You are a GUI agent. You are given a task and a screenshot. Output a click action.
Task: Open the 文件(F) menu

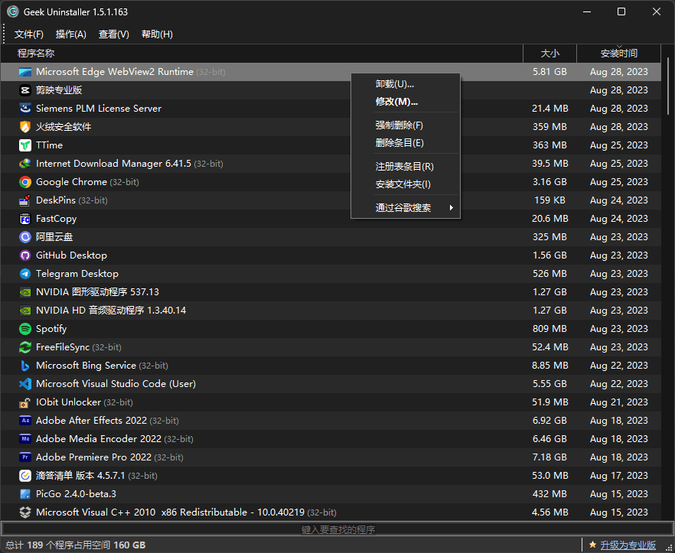pyautogui.click(x=29, y=34)
